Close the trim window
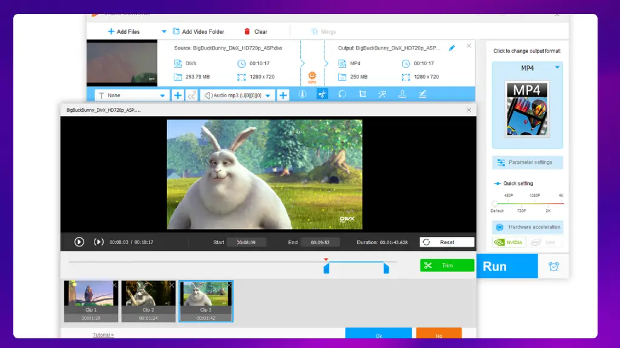 [x=469, y=110]
